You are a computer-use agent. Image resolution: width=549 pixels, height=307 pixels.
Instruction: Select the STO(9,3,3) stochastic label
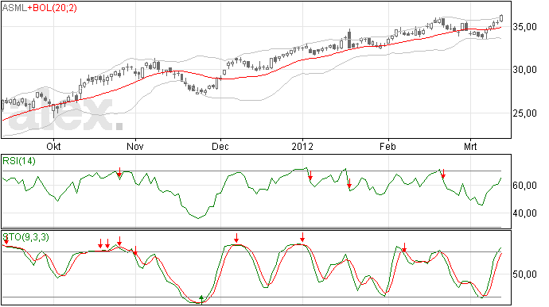pos(26,237)
